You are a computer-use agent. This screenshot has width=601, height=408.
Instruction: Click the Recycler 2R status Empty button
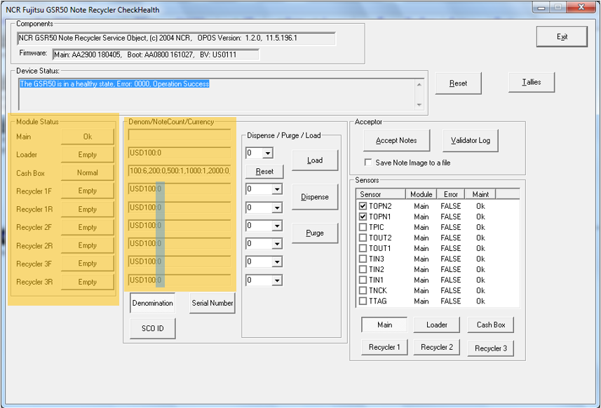[88, 245]
